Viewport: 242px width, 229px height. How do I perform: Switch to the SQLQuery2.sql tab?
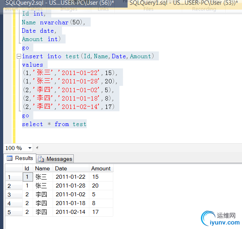click(59, 3)
